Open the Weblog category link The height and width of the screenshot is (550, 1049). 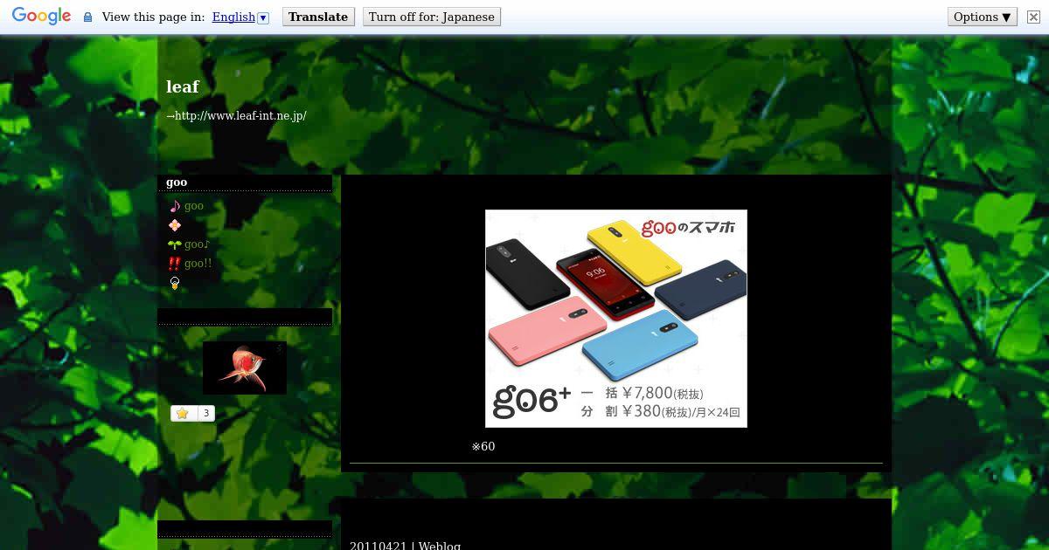[440, 546]
